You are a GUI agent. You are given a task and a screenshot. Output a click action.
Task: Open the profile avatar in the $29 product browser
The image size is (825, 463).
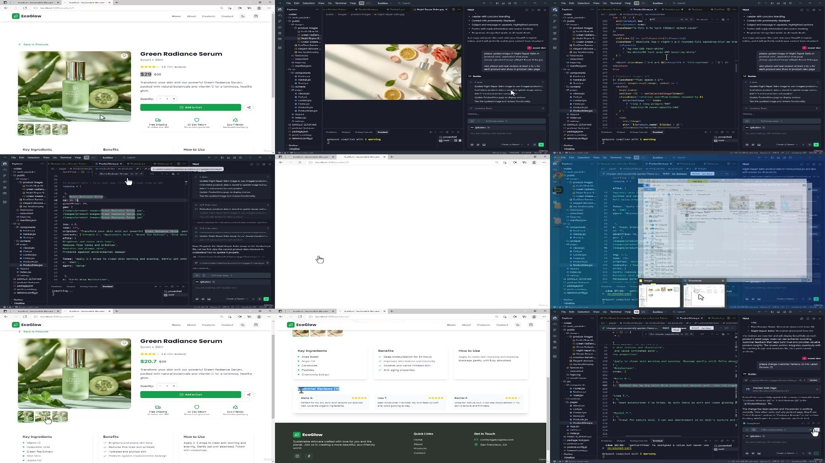pos(259,8)
